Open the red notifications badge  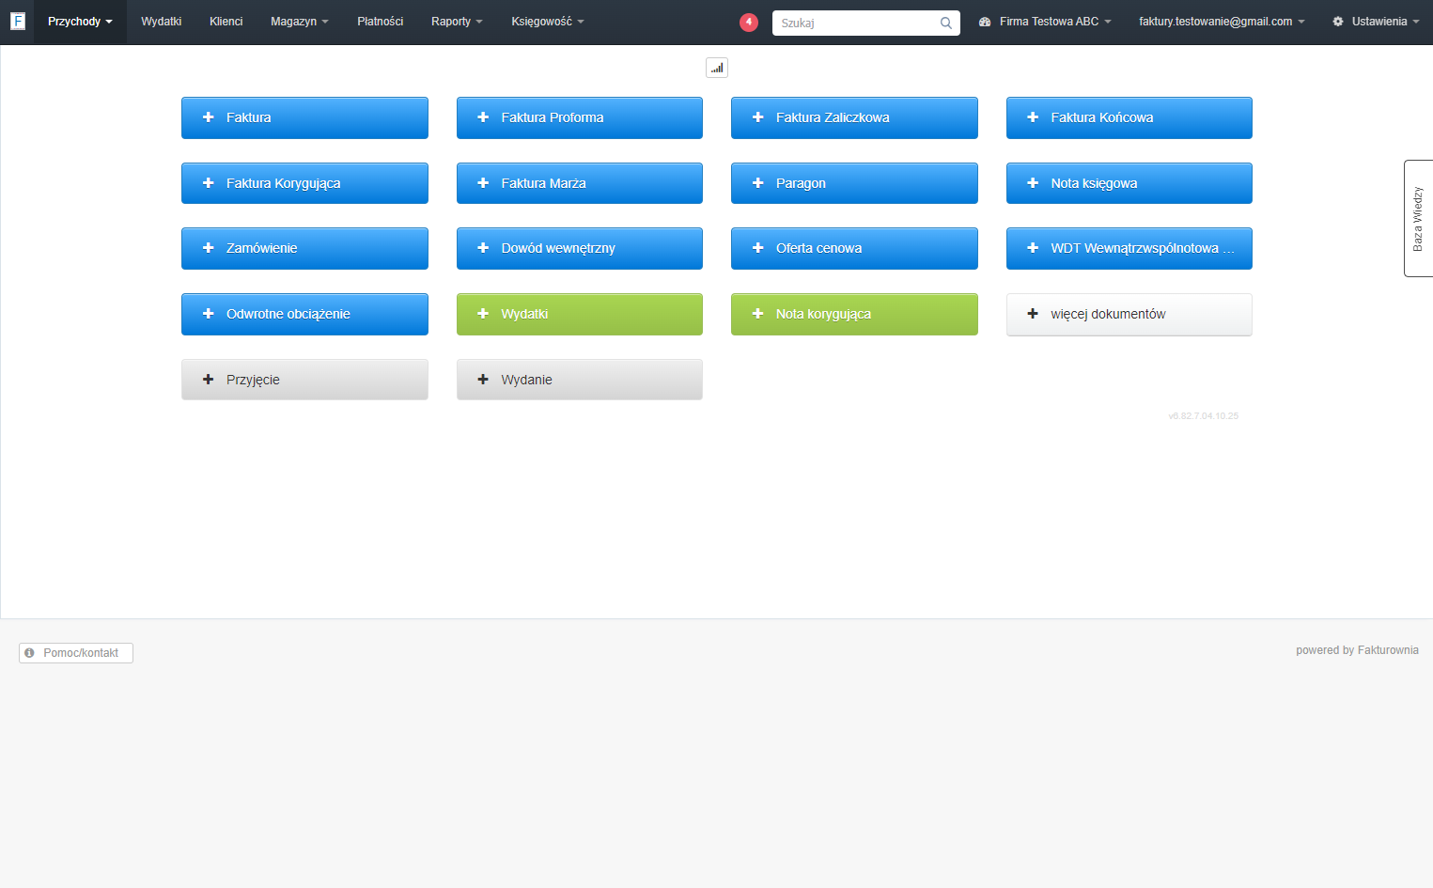click(749, 22)
